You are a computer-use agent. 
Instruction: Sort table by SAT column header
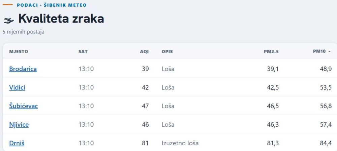[x=83, y=52]
